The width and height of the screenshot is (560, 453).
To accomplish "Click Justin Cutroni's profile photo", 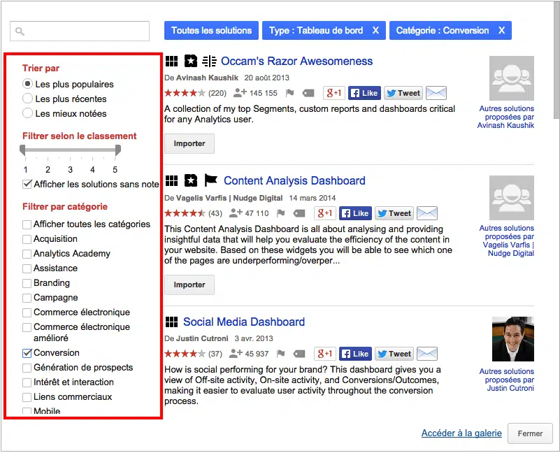I will point(512,338).
